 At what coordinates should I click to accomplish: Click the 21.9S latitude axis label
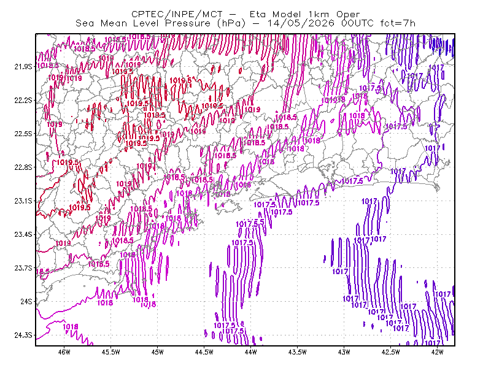[23, 66]
